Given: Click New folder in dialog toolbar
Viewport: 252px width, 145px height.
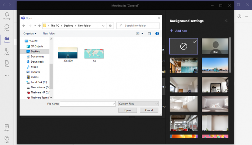Looking at the screenshot, I should click(49, 34).
